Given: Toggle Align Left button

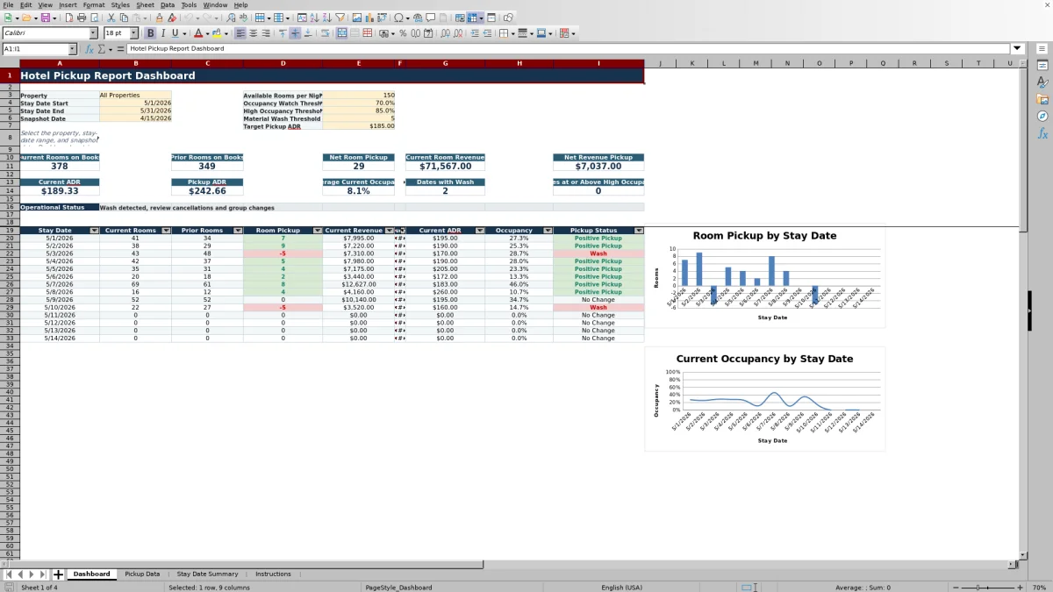Looking at the screenshot, I should click(240, 33).
